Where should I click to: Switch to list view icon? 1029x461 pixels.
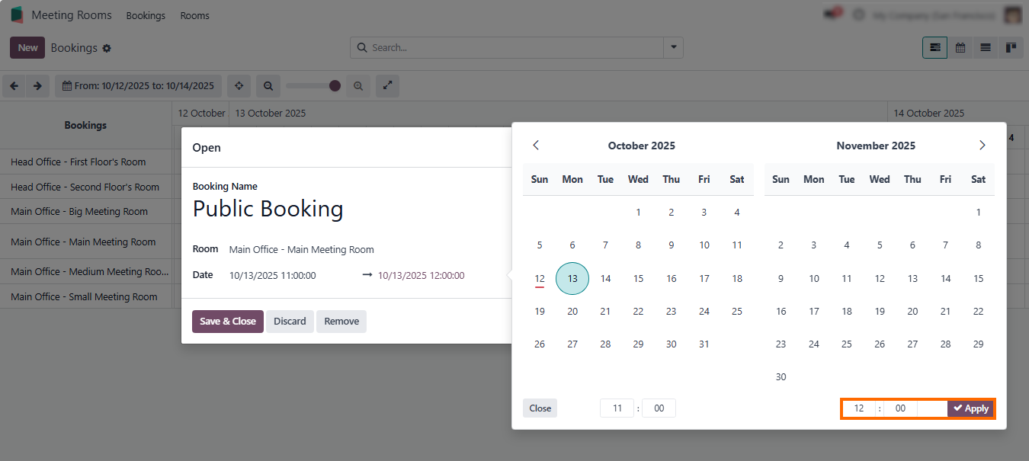[986, 47]
